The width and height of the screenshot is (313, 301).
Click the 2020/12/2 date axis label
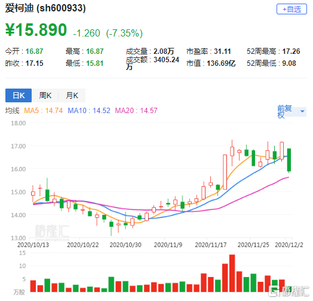pos(289,245)
